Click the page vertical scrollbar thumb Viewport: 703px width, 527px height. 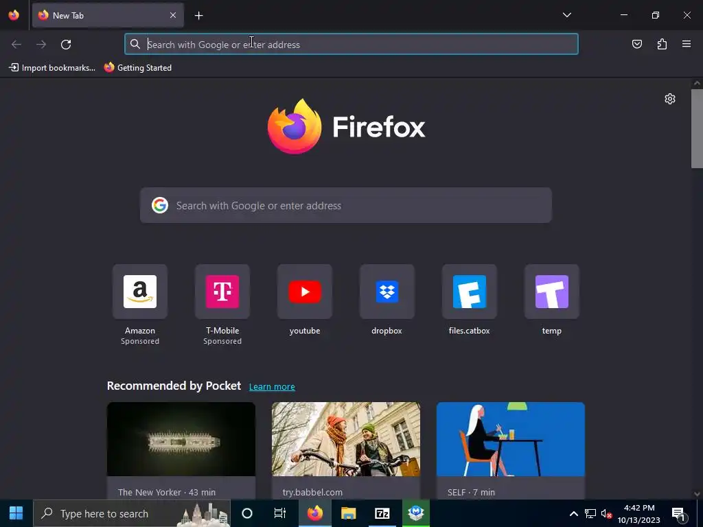point(697,128)
